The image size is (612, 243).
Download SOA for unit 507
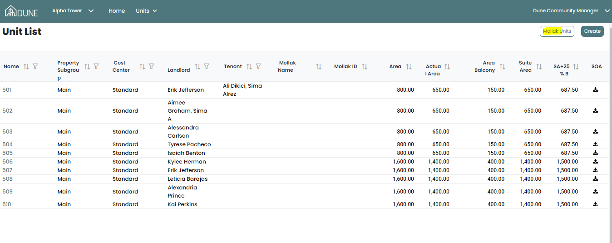596,170
